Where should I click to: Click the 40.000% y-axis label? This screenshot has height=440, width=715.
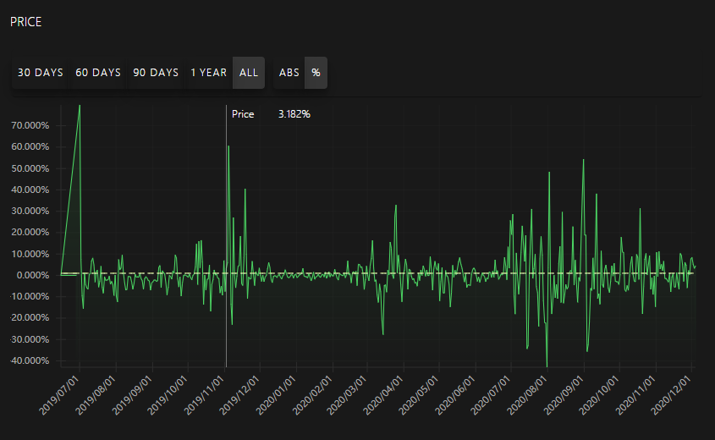coord(30,190)
